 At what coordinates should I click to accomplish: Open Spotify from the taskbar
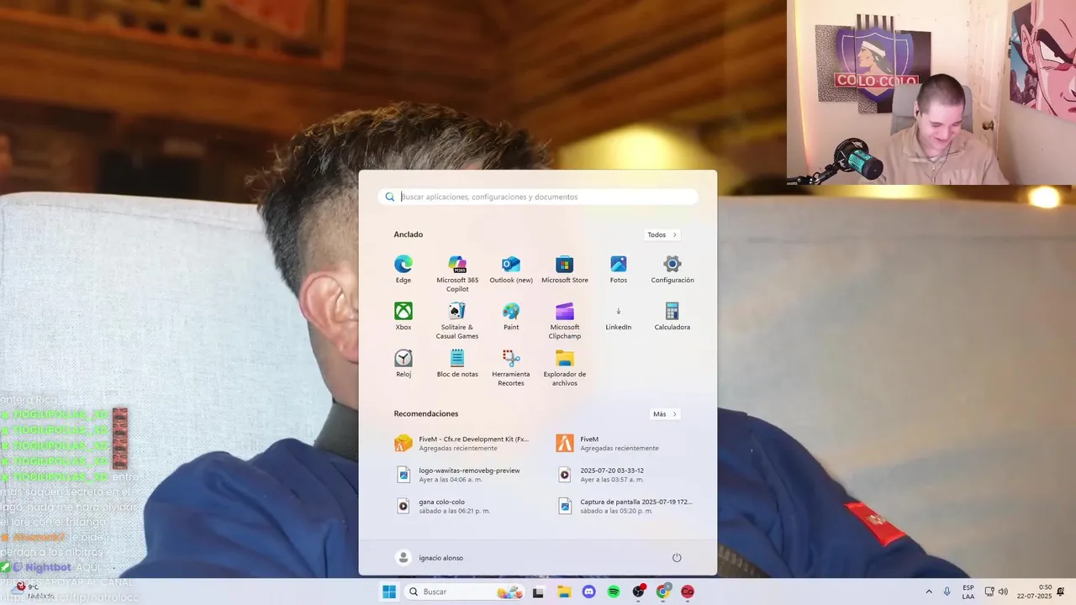614,592
